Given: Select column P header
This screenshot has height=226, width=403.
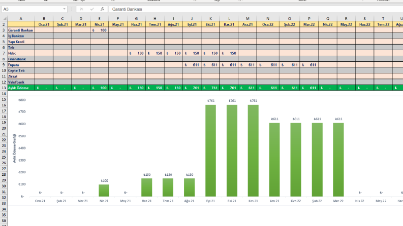Looking at the screenshot, I should click(x=309, y=18).
